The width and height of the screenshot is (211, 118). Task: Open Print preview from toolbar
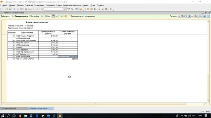[x=29, y=9]
